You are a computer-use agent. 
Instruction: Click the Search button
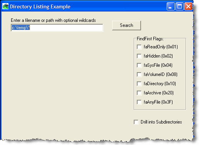point(126,25)
